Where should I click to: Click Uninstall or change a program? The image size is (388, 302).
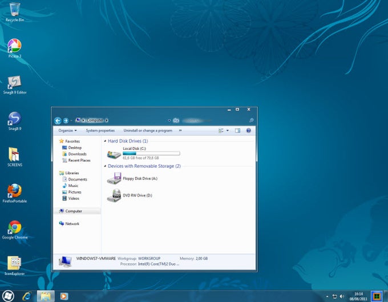(x=148, y=130)
